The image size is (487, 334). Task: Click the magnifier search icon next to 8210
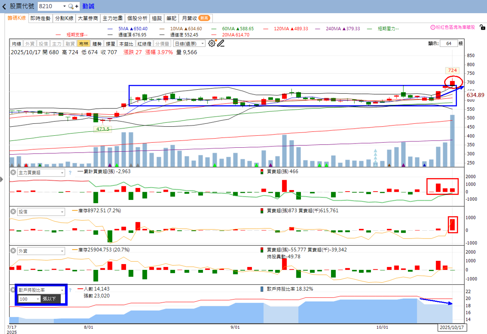click(71, 6)
